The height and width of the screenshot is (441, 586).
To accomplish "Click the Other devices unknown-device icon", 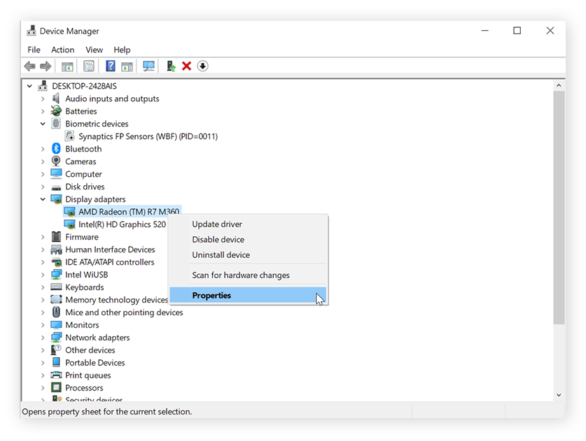I will [56, 349].
